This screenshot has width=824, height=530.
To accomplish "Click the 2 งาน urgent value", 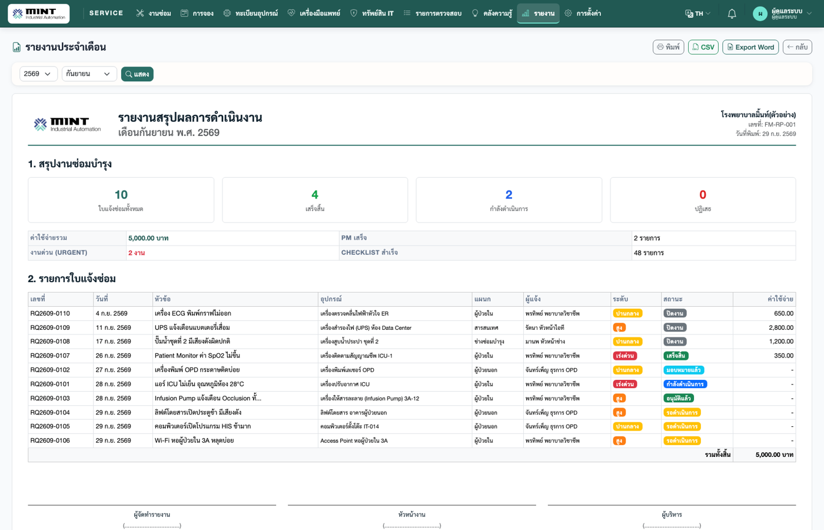I will pos(137,253).
